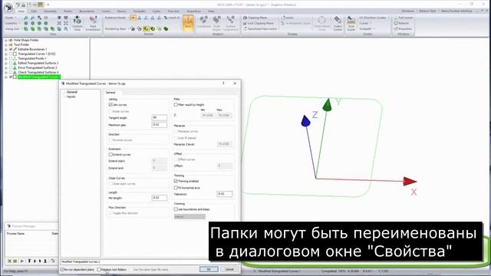The height and width of the screenshot is (276, 491).
Task: Open the Custom View tool
Action: click(77, 23)
